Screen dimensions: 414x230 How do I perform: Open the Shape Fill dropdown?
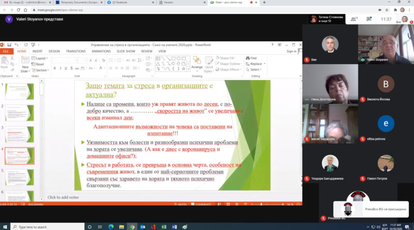pyautogui.click(x=226, y=58)
